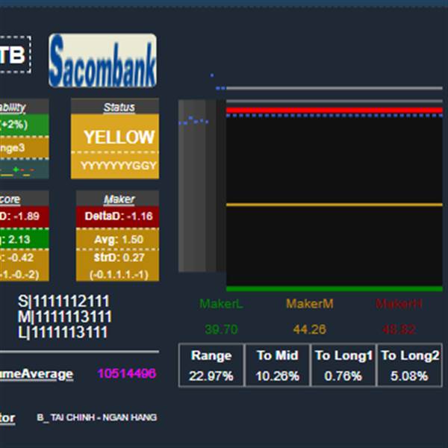
Task: Open the Status panel header
Action: (115, 106)
